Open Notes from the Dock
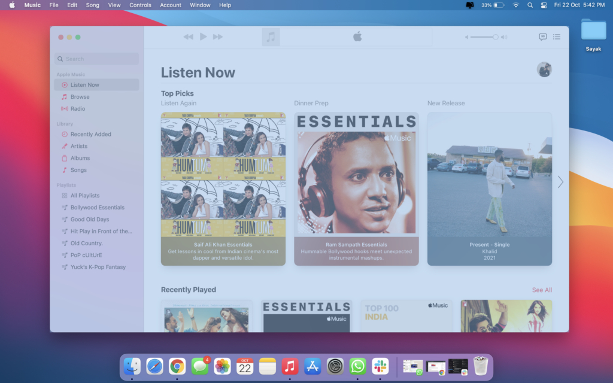613x383 pixels. pyautogui.click(x=268, y=367)
